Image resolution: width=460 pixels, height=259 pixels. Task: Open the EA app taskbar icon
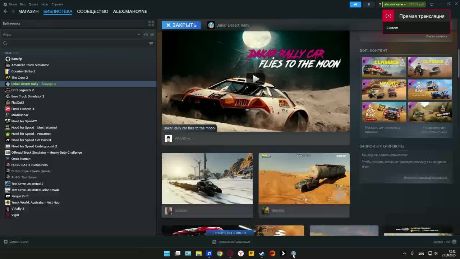[x=272, y=254]
